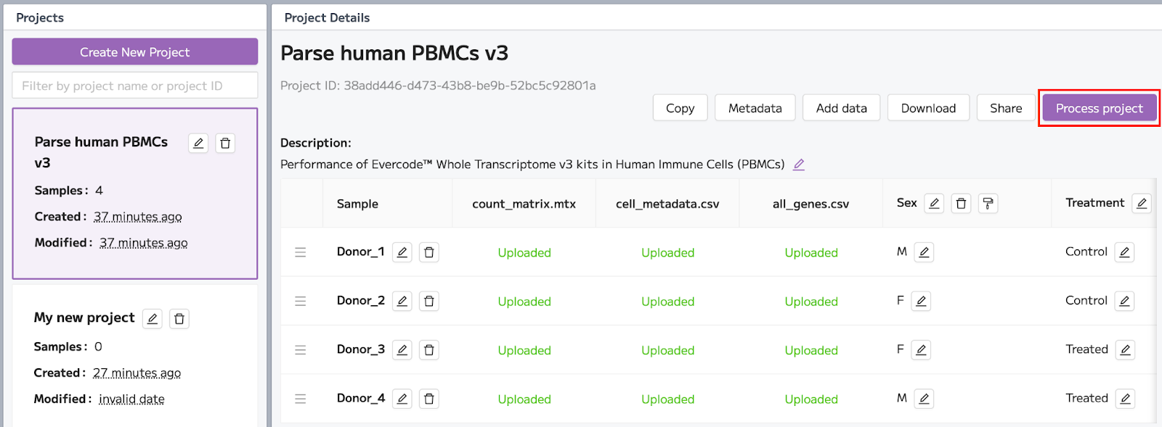Grab the reorder handle for Donor_2 row
The height and width of the screenshot is (427, 1162).
(301, 301)
